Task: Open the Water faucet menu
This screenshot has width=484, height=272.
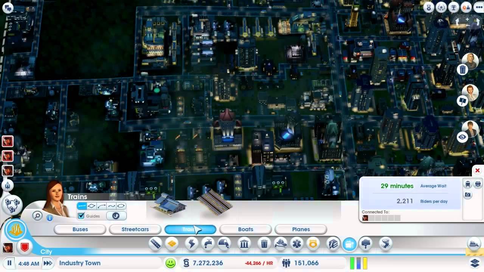Action: point(208,244)
